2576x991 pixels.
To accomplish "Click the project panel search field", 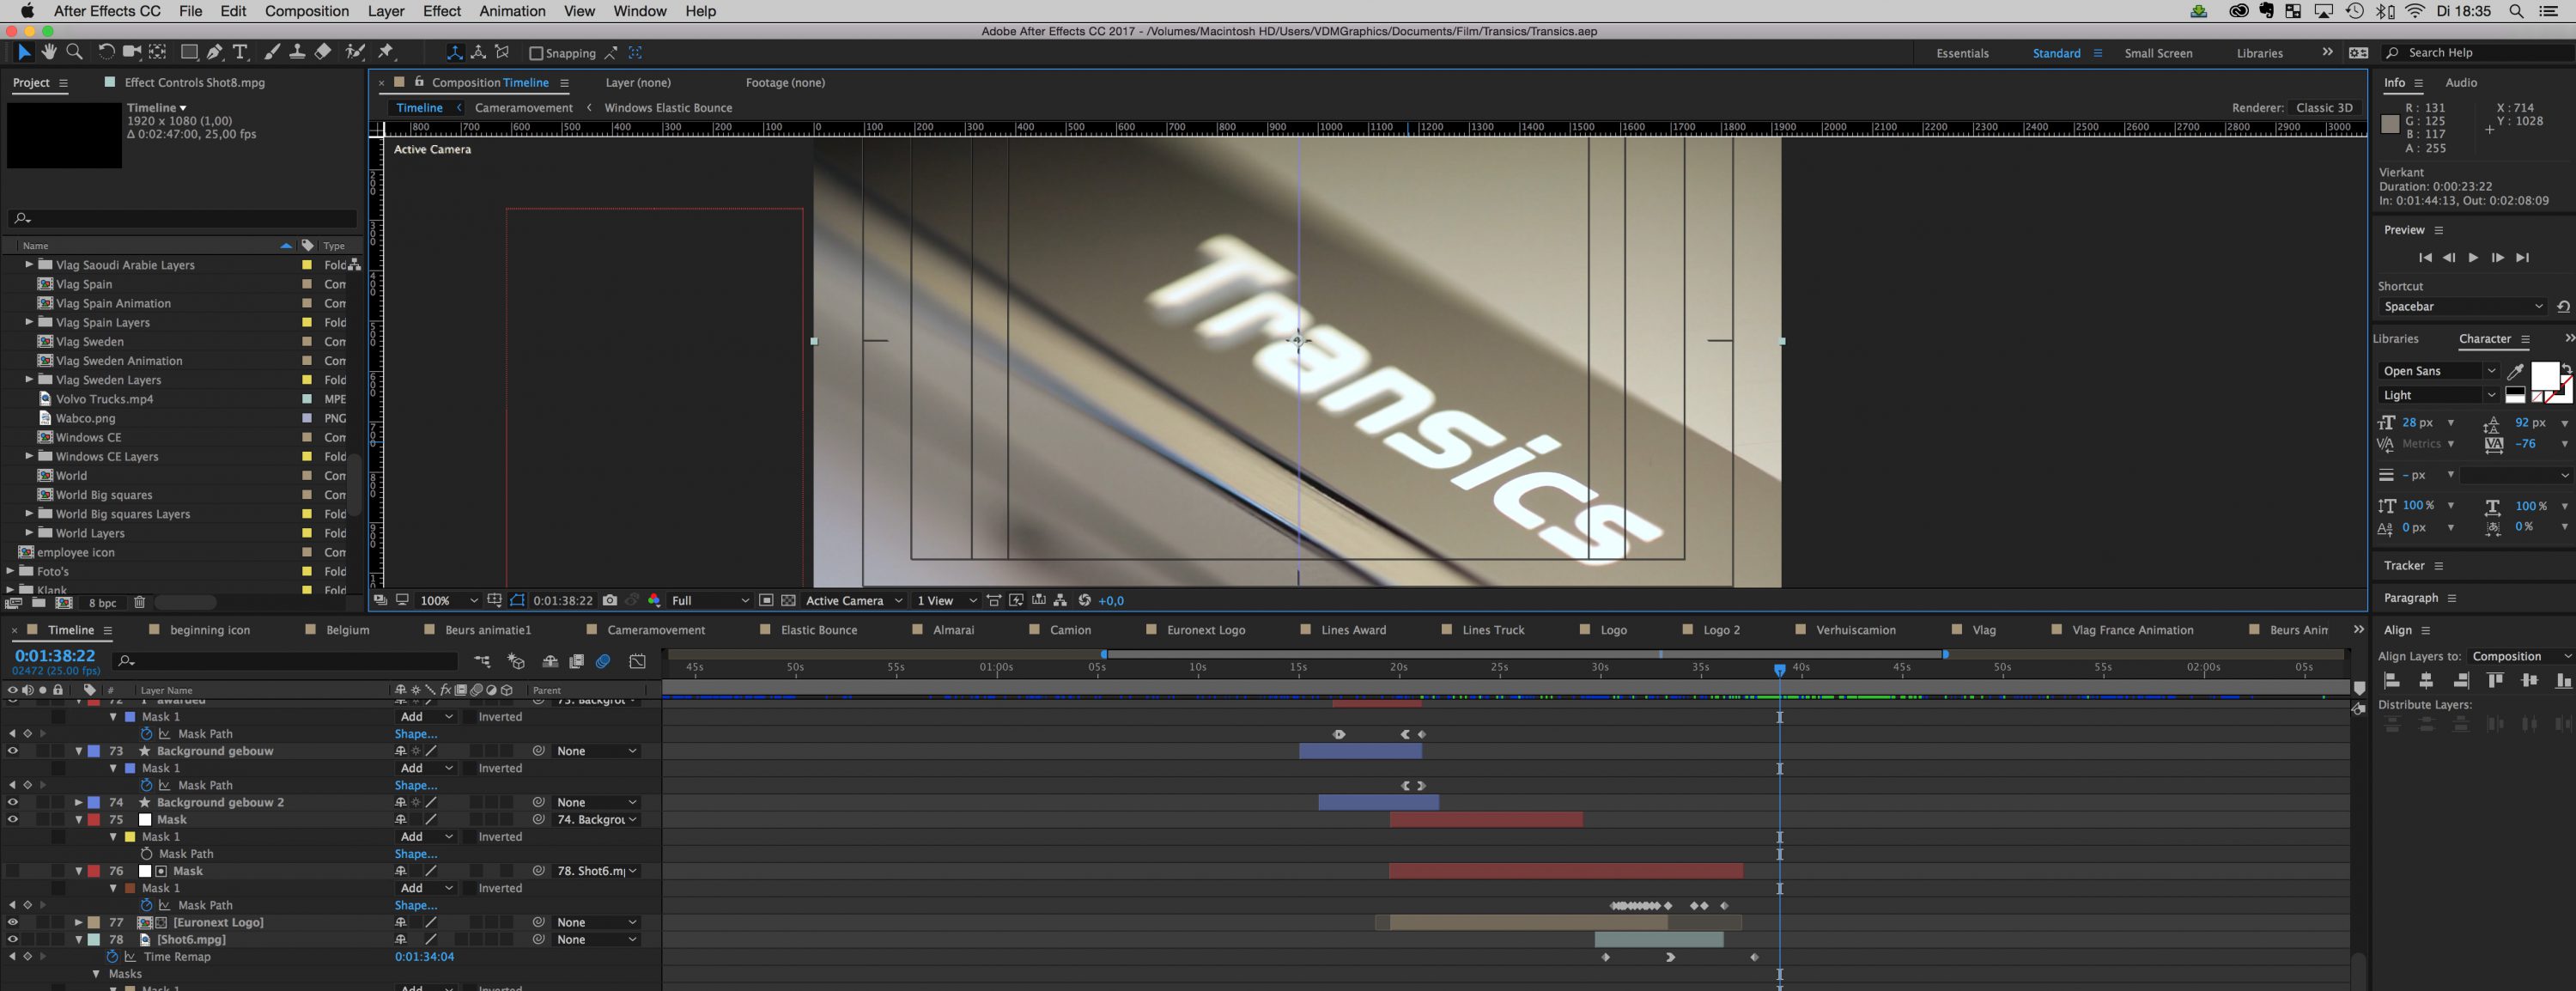I will 183,218.
